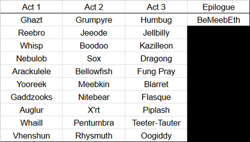Select the Act 2 header cell

point(94,7)
